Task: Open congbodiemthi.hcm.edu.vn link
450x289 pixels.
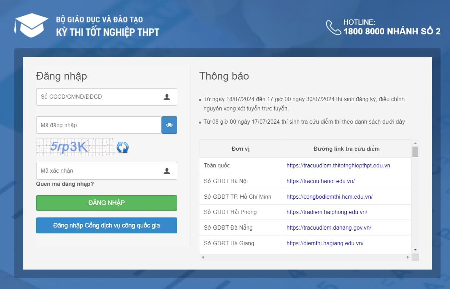Action: pyautogui.click(x=330, y=197)
